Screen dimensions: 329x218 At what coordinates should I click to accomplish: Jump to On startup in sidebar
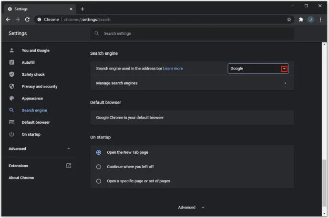pyautogui.click(x=31, y=134)
